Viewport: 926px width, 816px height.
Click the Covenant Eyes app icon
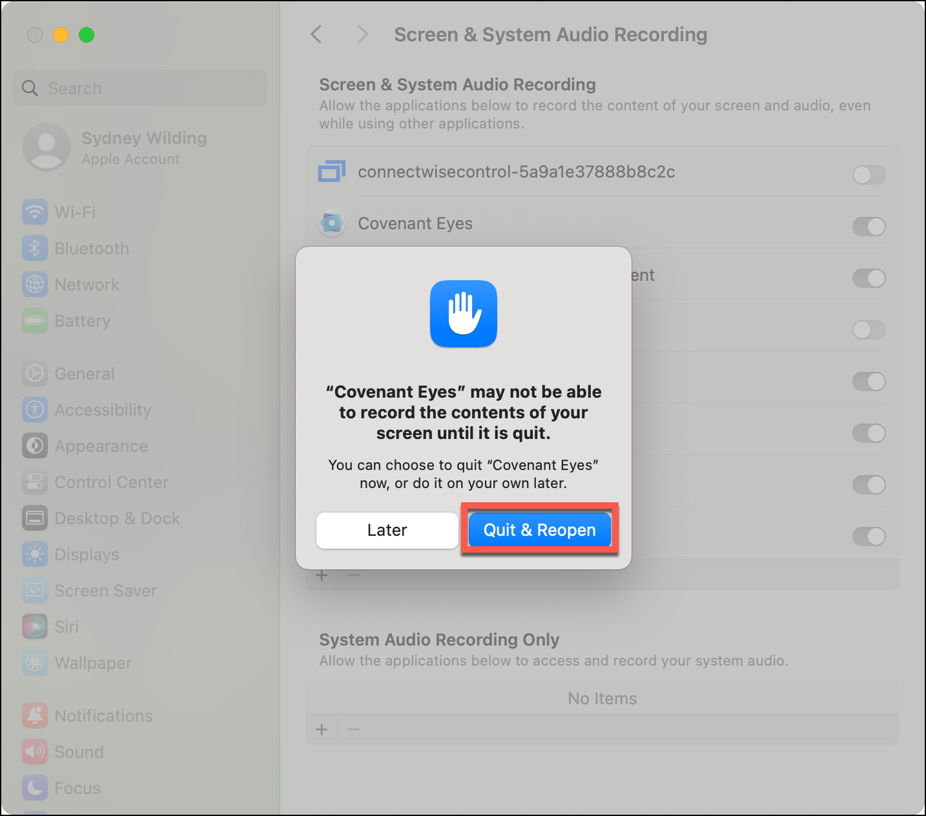[x=332, y=223]
